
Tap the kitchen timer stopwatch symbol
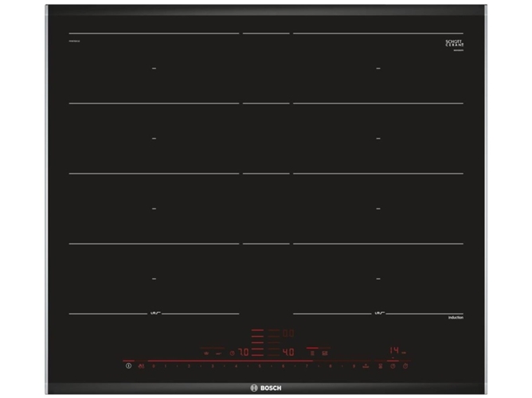click(x=405, y=366)
